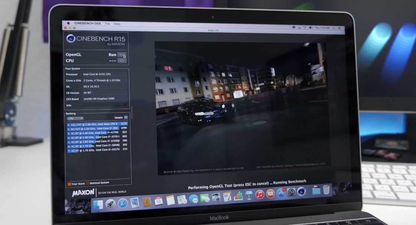Viewport: 416px width, 225px height.
Task: Open Notes icon in Dock
Action: point(170,200)
